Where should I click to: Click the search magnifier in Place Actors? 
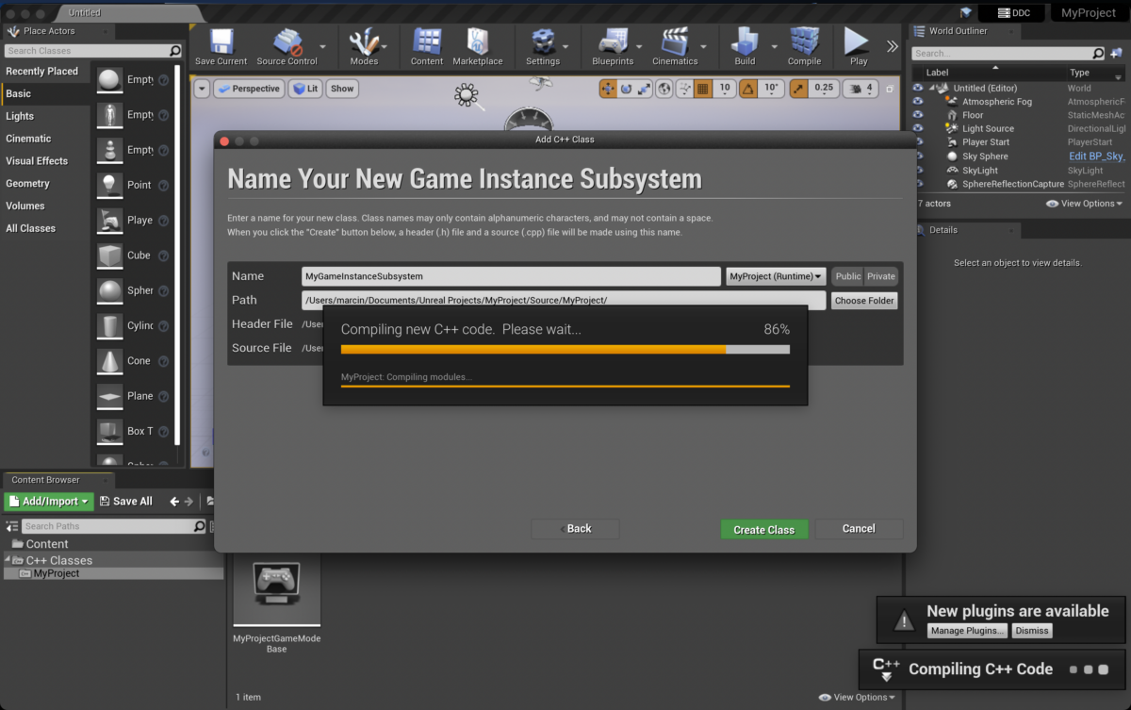click(x=175, y=51)
